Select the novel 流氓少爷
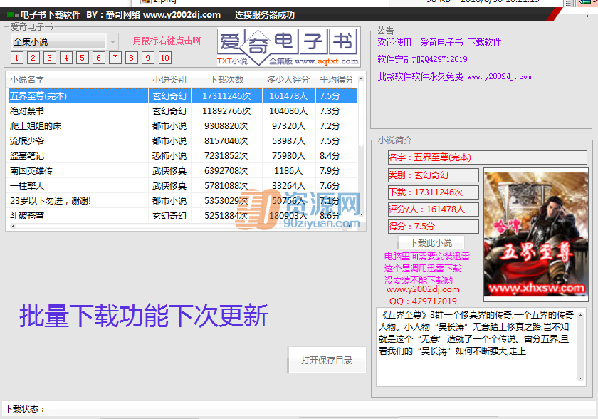Viewport: 598px width, 419px height. pos(27,141)
